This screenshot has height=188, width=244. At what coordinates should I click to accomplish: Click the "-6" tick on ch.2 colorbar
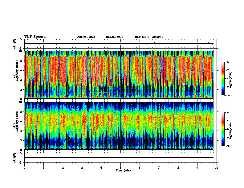[227, 113]
